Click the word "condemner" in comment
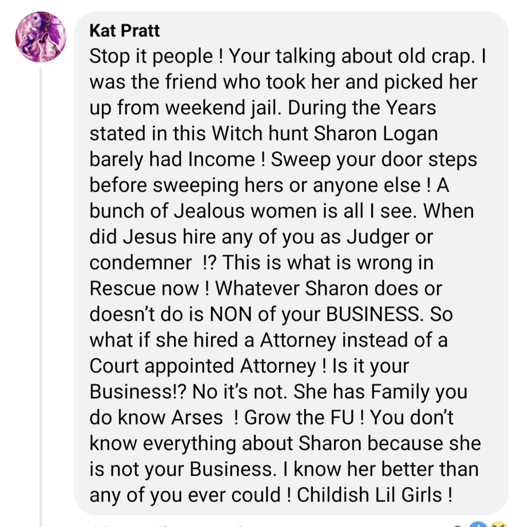This screenshot has height=527, width=524. tap(140, 263)
